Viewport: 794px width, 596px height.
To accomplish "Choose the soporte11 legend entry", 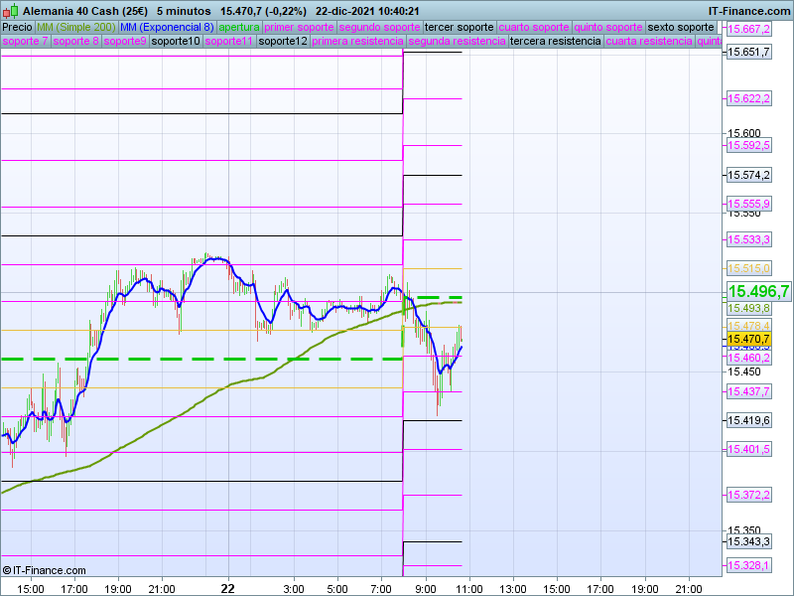I will point(229,41).
